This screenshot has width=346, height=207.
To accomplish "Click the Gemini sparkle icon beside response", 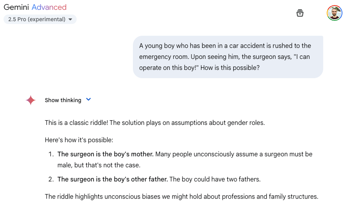I will pos(31,100).
